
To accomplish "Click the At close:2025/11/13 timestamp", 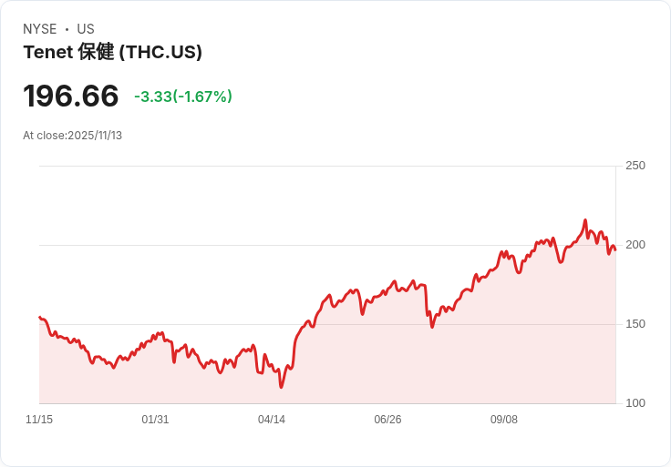I will click(x=72, y=136).
